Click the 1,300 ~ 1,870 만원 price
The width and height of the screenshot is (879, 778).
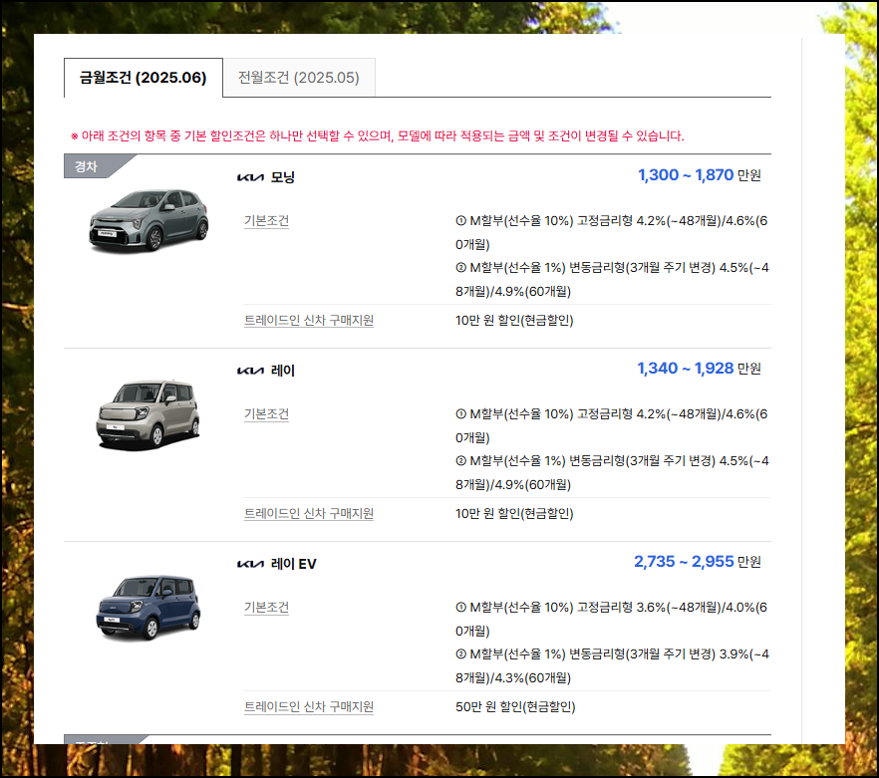(x=699, y=175)
